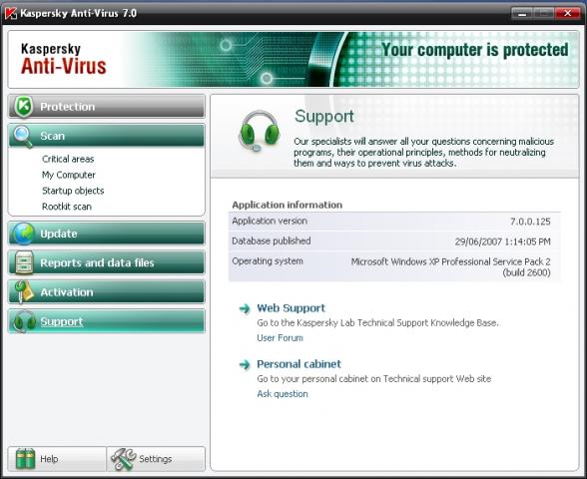Select My Computer scan task

click(x=69, y=175)
